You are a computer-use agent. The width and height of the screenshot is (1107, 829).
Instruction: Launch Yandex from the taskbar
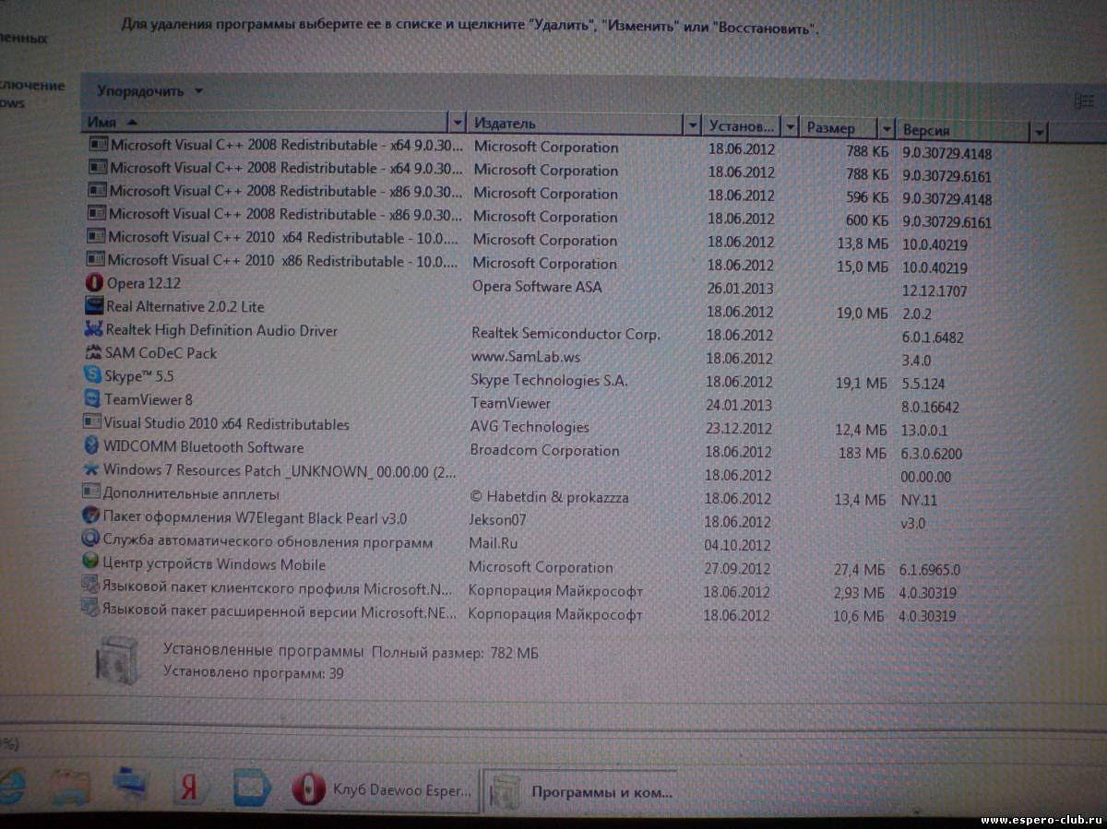tap(188, 787)
